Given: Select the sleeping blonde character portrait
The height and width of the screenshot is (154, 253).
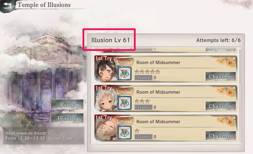Looking at the screenshot, I should pyautogui.click(x=106, y=130).
